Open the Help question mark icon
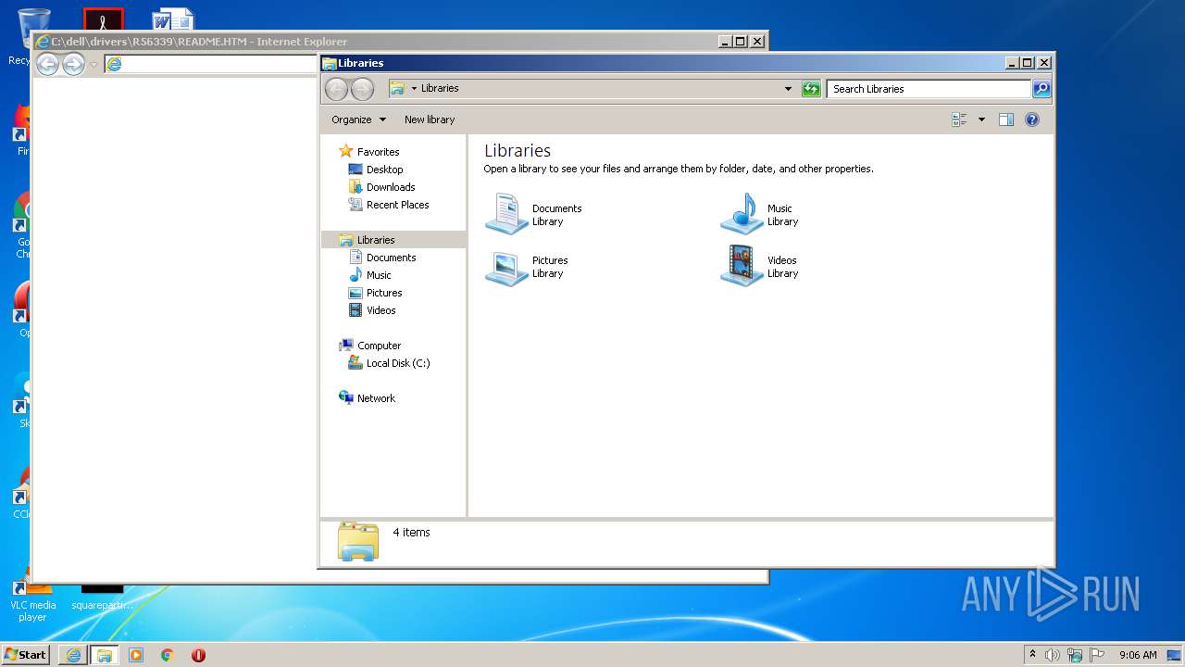This screenshot has height=667, width=1185. point(1032,120)
